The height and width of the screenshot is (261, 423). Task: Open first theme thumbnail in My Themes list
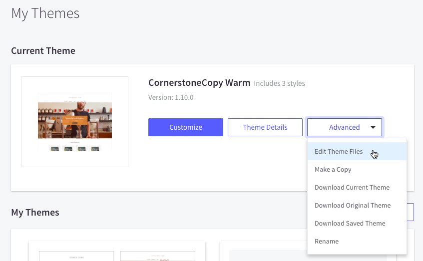tap(76, 256)
